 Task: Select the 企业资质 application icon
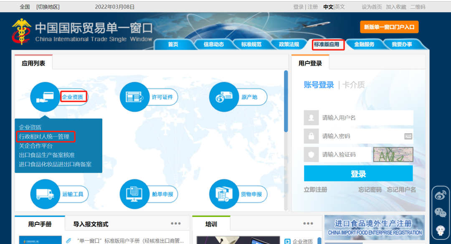[x=45, y=97]
